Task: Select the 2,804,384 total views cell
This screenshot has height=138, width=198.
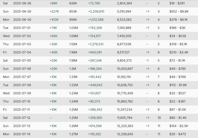Action: (124, 3)
